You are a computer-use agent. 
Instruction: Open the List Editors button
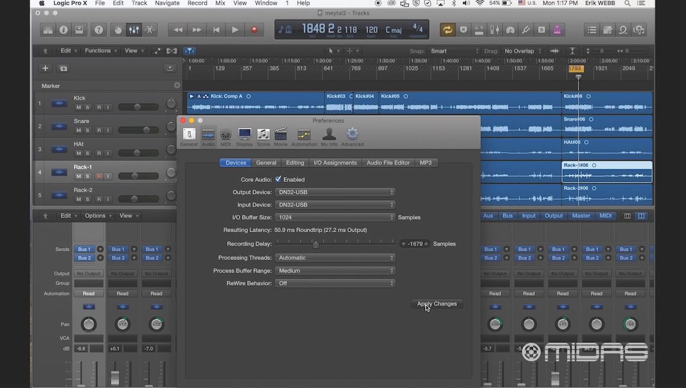[x=592, y=30]
